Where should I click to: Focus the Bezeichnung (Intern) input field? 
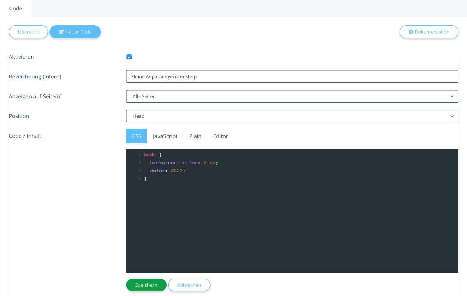292,77
